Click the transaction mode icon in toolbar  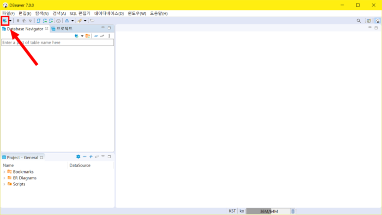(x=67, y=21)
